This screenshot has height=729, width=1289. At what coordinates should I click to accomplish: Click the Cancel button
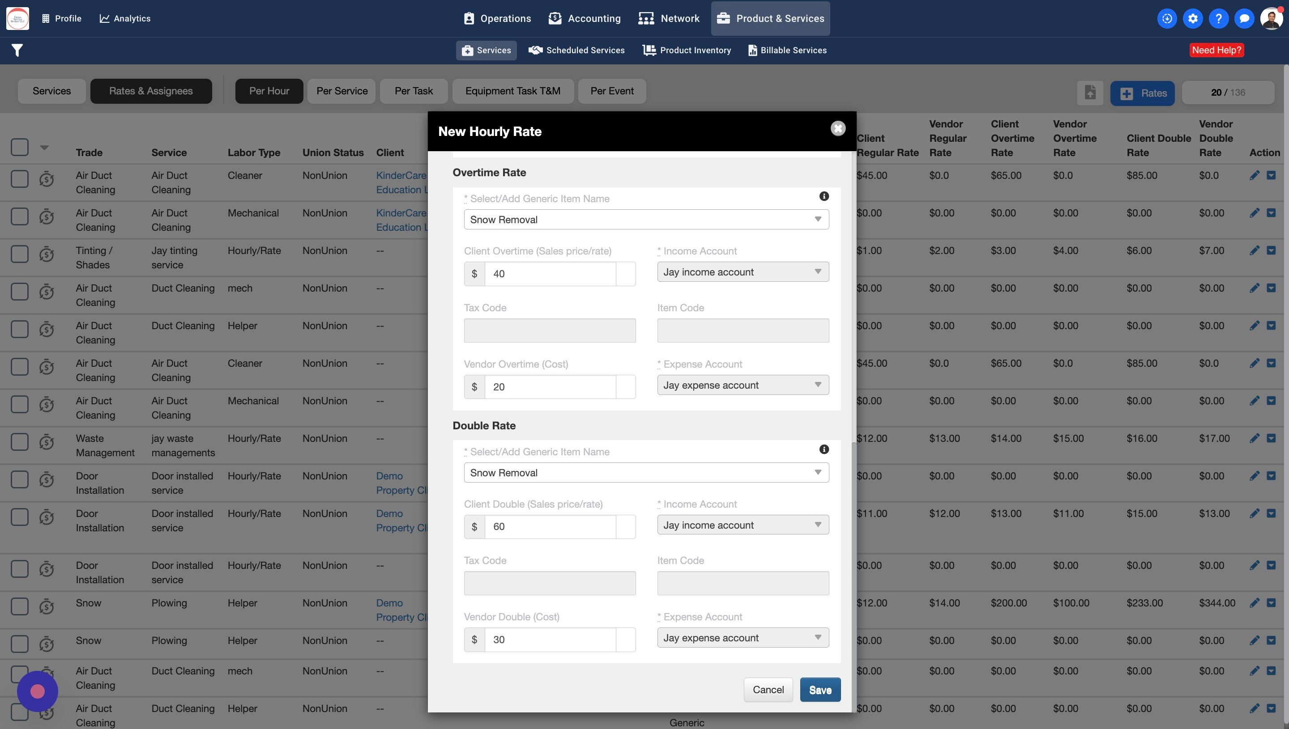[x=768, y=690]
